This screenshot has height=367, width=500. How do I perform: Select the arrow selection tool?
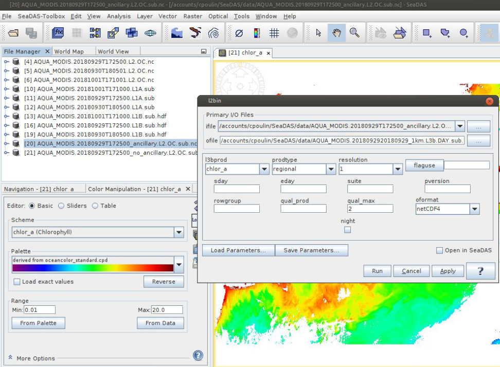pos(318,33)
